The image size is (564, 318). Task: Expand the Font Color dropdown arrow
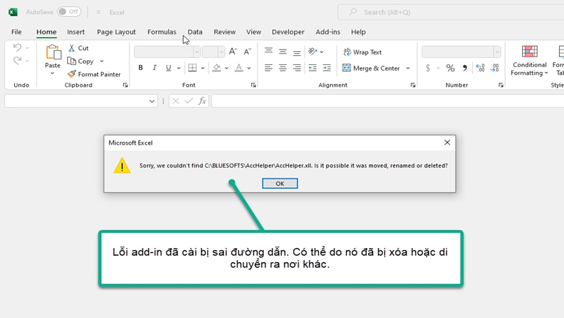coord(249,68)
